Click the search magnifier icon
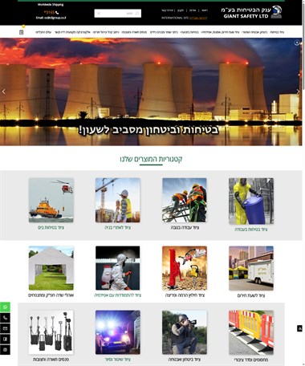The width and height of the screenshot is (305, 366). pos(137,13)
